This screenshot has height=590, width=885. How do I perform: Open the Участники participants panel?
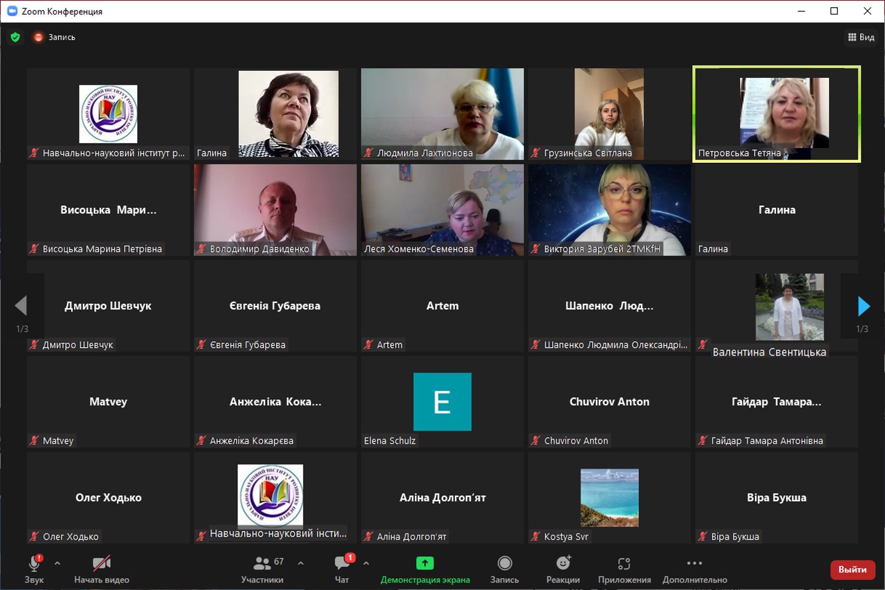[x=262, y=569]
